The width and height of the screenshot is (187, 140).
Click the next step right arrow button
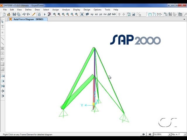point(150,134)
